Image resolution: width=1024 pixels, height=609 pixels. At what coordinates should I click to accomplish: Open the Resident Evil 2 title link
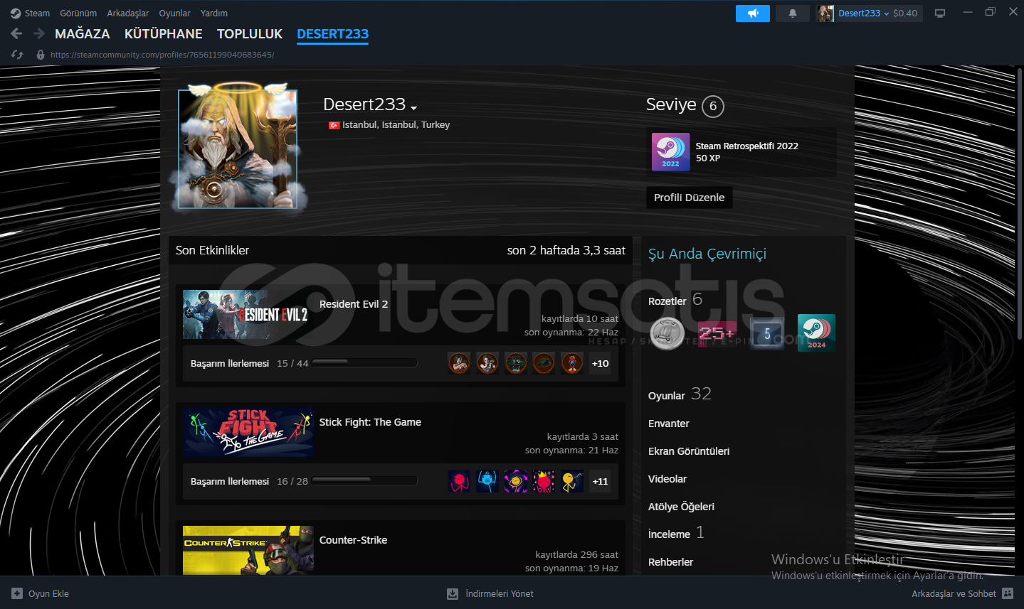tap(354, 304)
